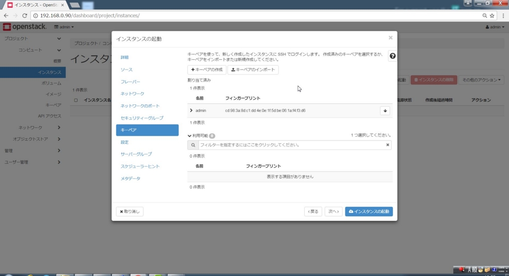Viewport: 509px width, 276px height.
Task: Click the 名前 header in allocated table
Action: pyautogui.click(x=199, y=98)
